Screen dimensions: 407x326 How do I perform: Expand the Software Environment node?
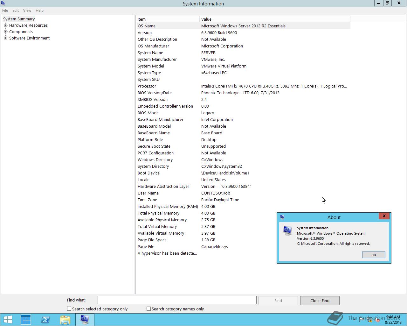(x=5, y=38)
